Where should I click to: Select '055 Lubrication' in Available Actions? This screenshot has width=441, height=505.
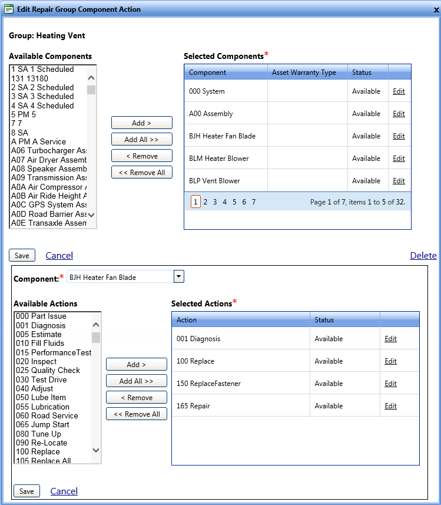pyautogui.click(x=42, y=407)
